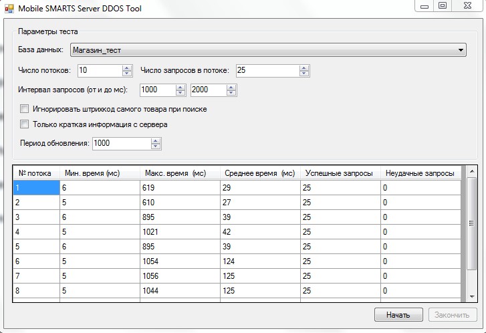This screenshot has height=333, width=486.
Task: Increment the 1000 ms interval minimum
Action: pyautogui.click(x=180, y=87)
